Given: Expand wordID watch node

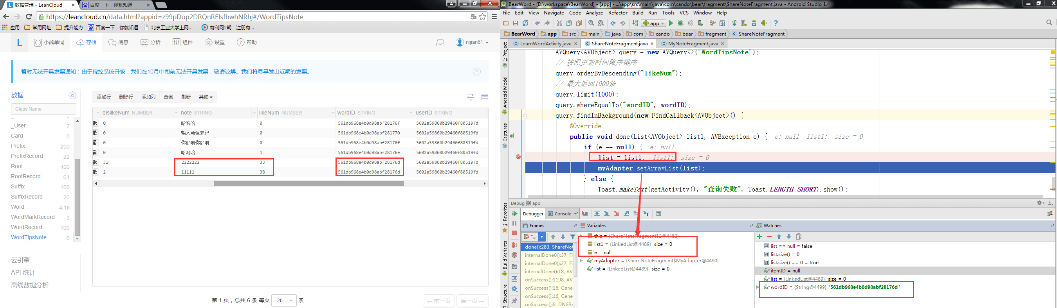Looking at the screenshot, I should click(758, 287).
